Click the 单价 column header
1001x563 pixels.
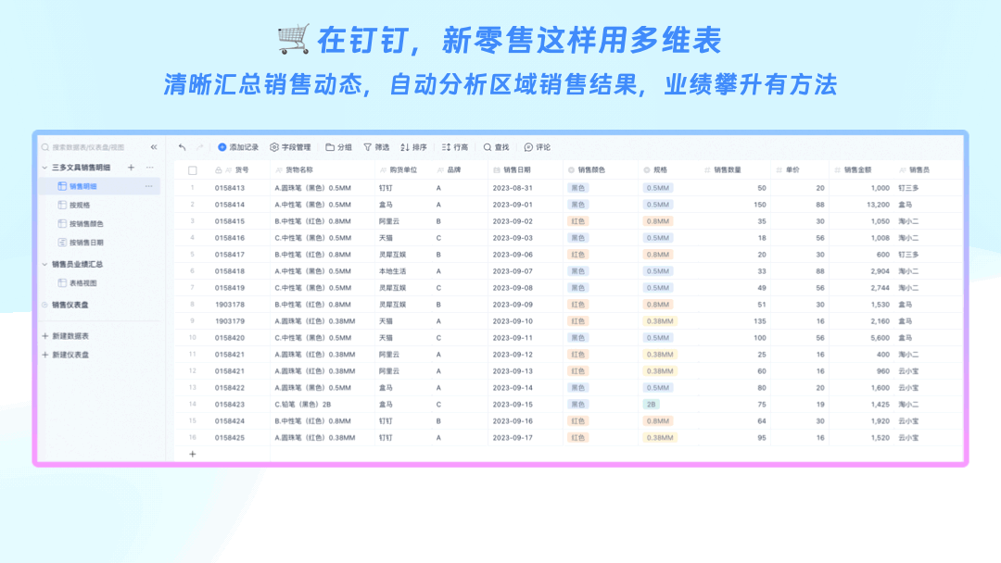[x=800, y=170]
